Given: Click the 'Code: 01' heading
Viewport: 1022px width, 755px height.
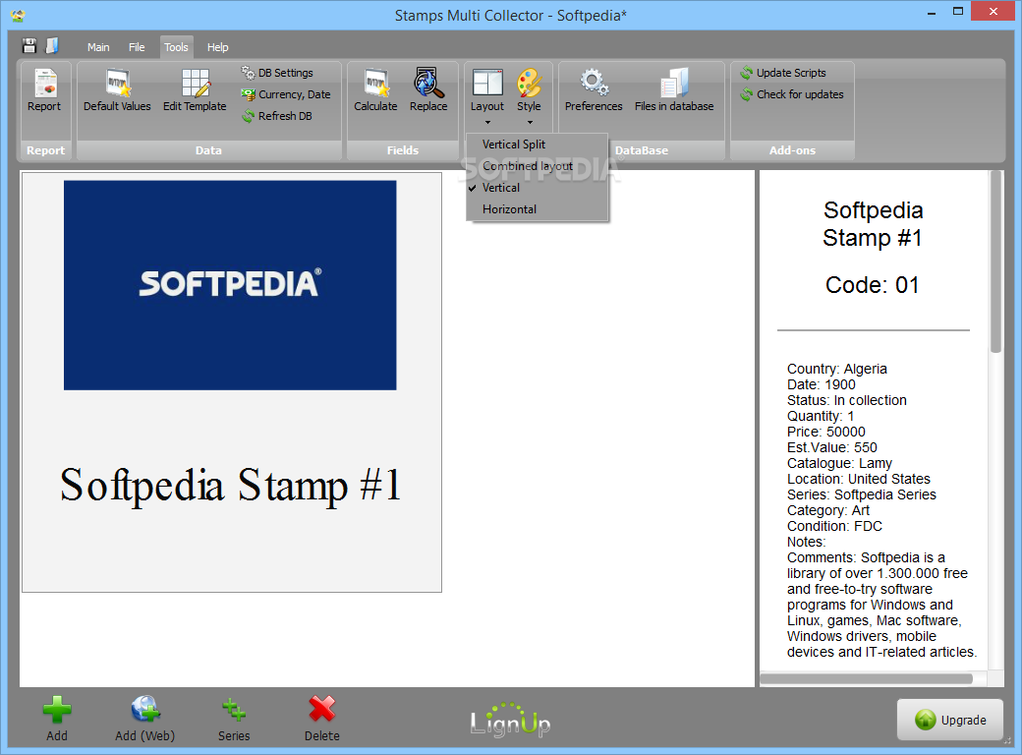Looking at the screenshot, I should [x=872, y=285].
